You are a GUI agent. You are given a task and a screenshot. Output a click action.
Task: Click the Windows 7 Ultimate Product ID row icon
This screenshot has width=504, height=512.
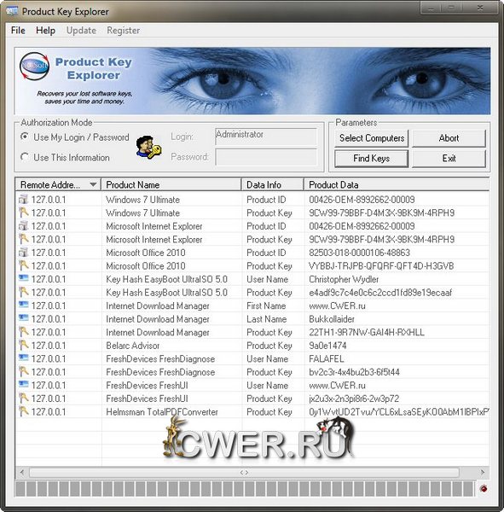(24, 199)
